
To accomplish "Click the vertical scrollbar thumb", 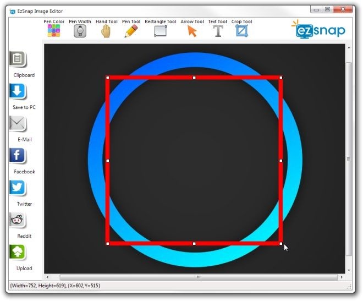I will [x=349, y=159].
